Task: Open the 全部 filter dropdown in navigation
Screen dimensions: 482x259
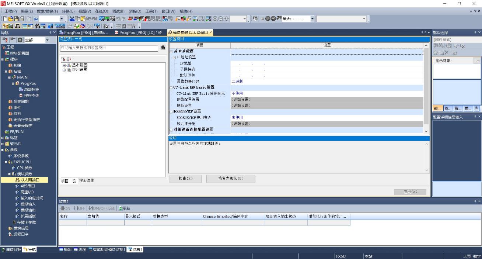Action: click(47, 40)
